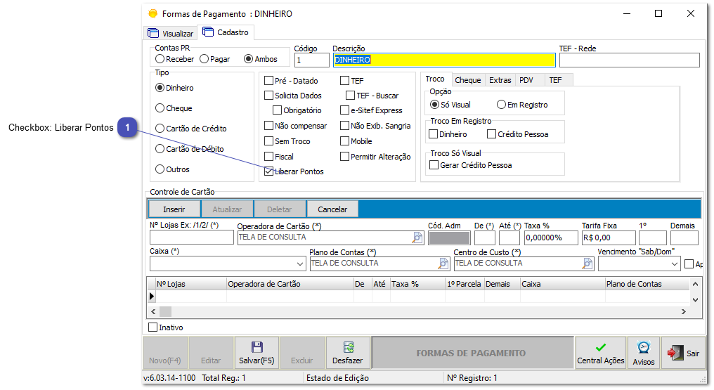Switch to the Extras tab
Viewport: 714px width, 390px height.
500,79
